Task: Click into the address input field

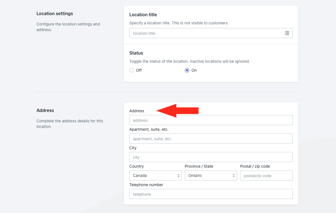Action: (211, 120)
